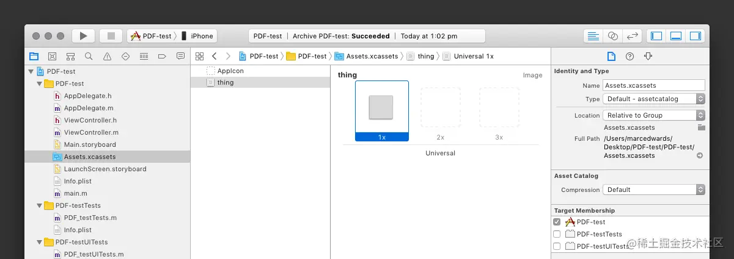734x259 pixels.
Task: Collapse the PDF-test group folder
Action: [x=40, y=83]
